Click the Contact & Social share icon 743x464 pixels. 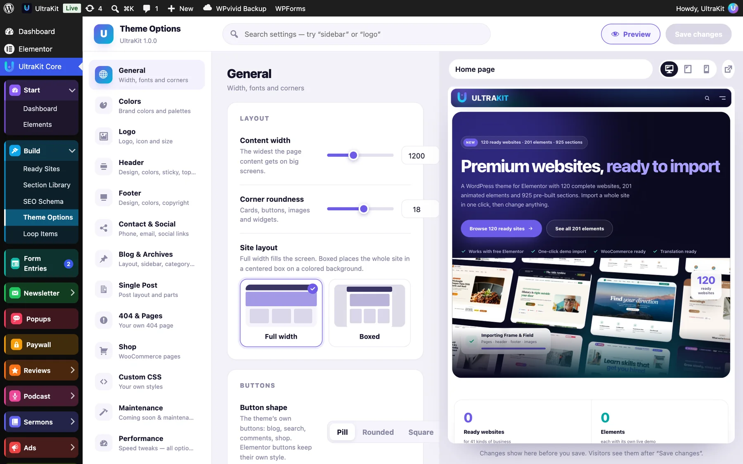click(104, 228)
